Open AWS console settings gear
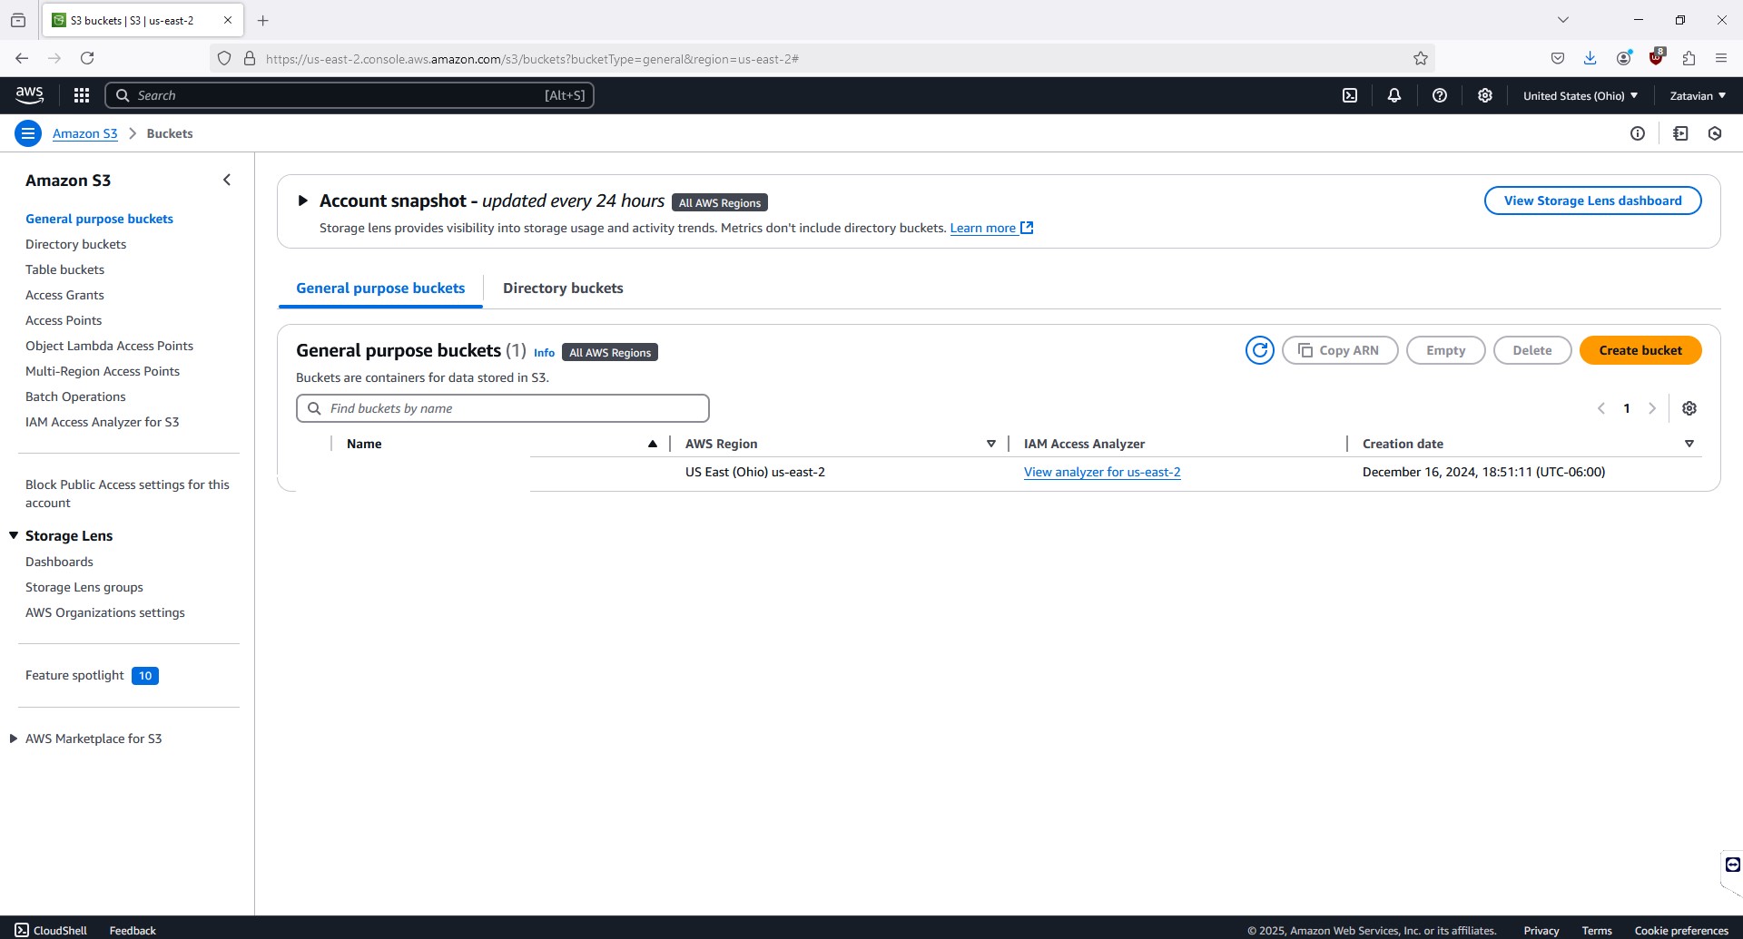This screenshot has height=939, width=1743. click(x=1485, y=95)
